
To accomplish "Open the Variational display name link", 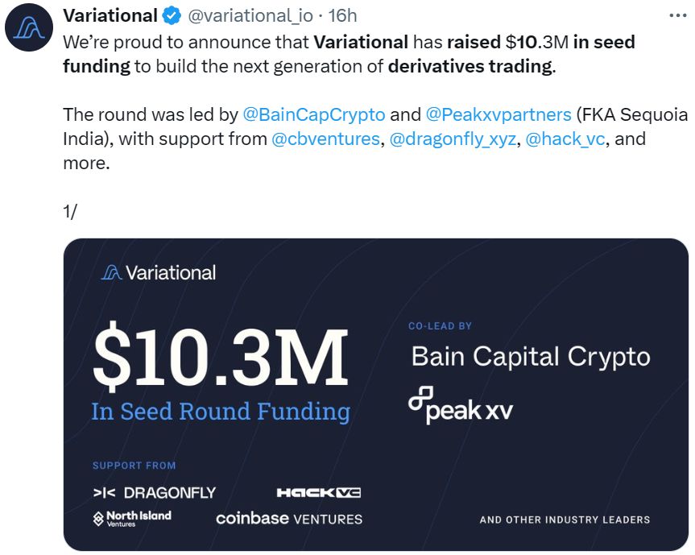I will [110, 15].
